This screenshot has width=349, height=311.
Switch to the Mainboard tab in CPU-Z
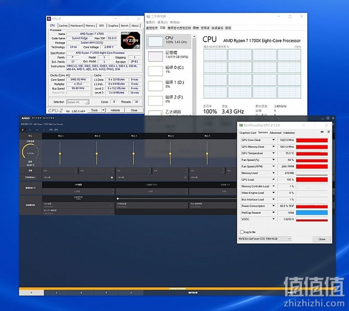coord(76,26)
